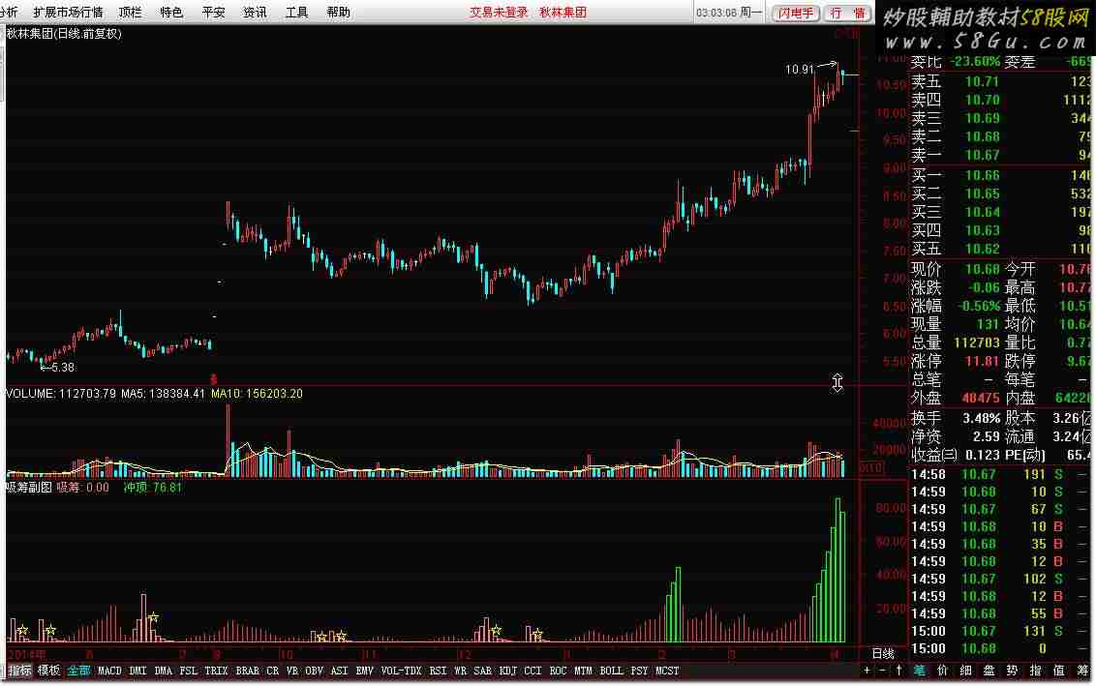Click the 冲顶: 76.81 value
Screen dimensions: 1096x686
point(152,488)
